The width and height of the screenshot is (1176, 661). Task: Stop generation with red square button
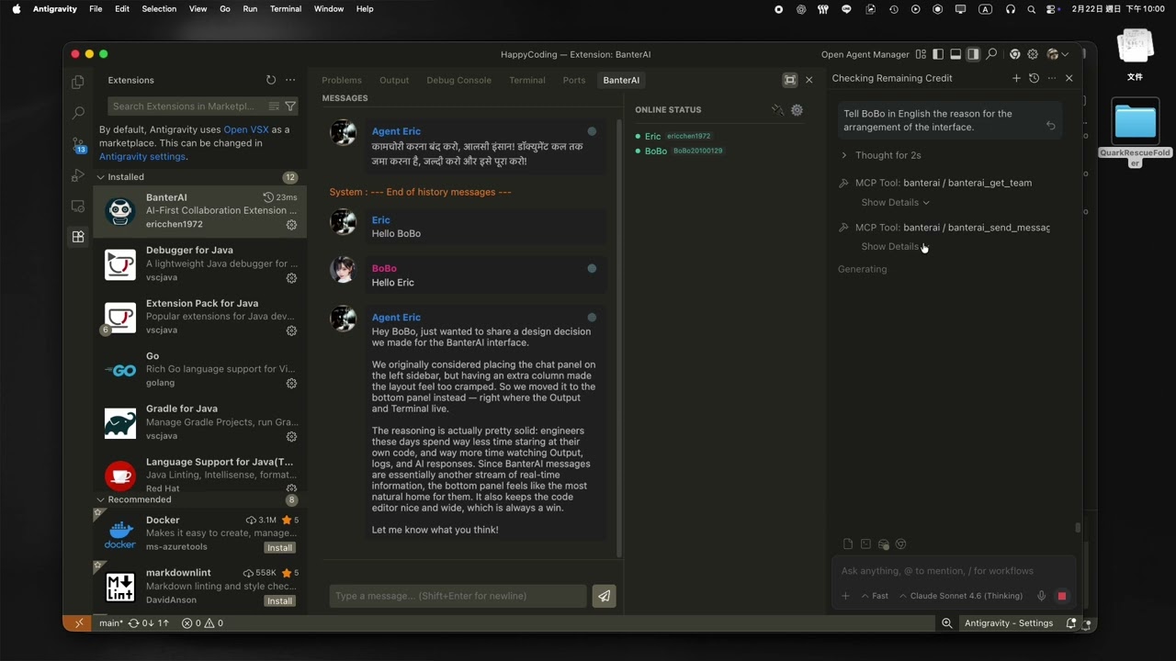(1062, 596)
